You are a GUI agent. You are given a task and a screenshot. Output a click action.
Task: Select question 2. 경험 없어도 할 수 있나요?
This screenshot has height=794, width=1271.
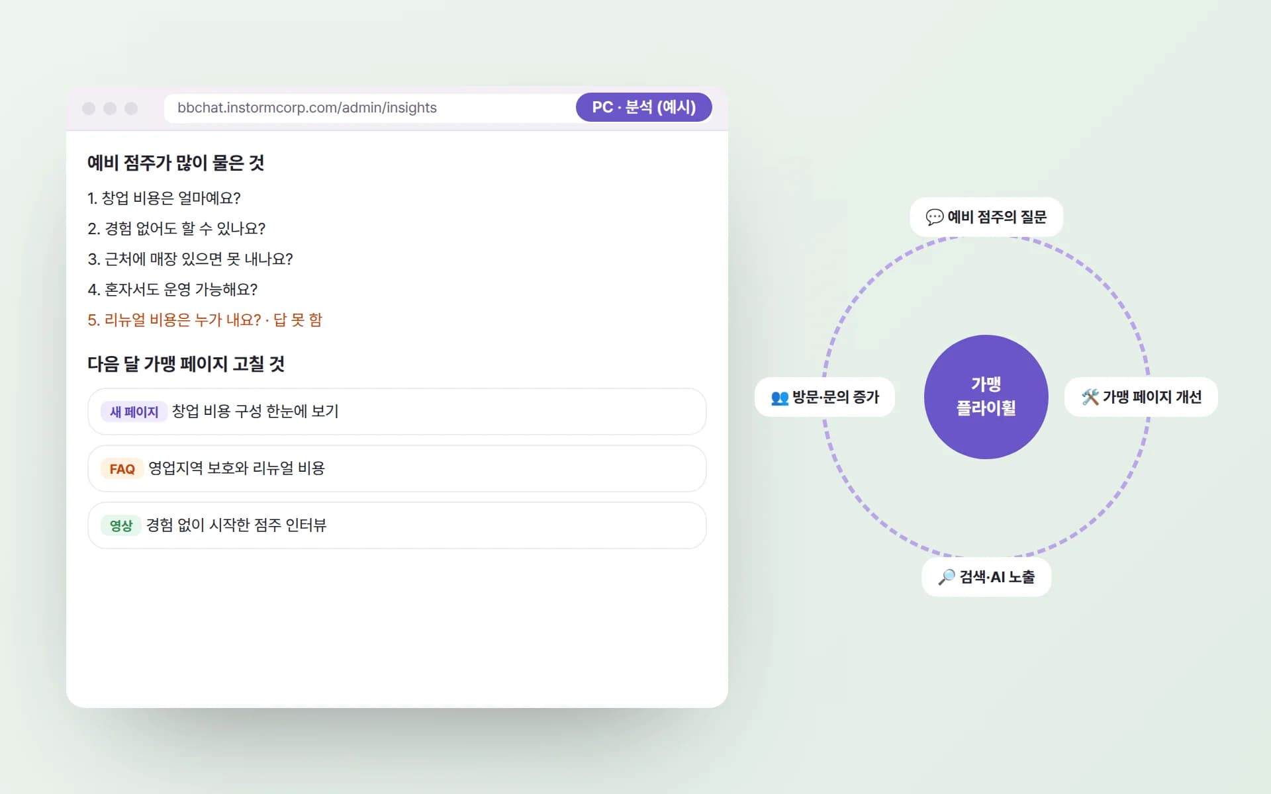(177, 228)
